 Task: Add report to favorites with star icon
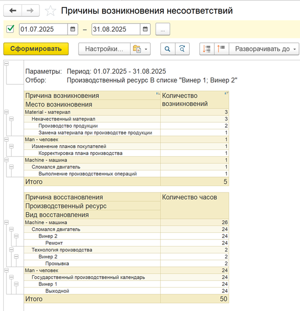click(x=51, y=11)
